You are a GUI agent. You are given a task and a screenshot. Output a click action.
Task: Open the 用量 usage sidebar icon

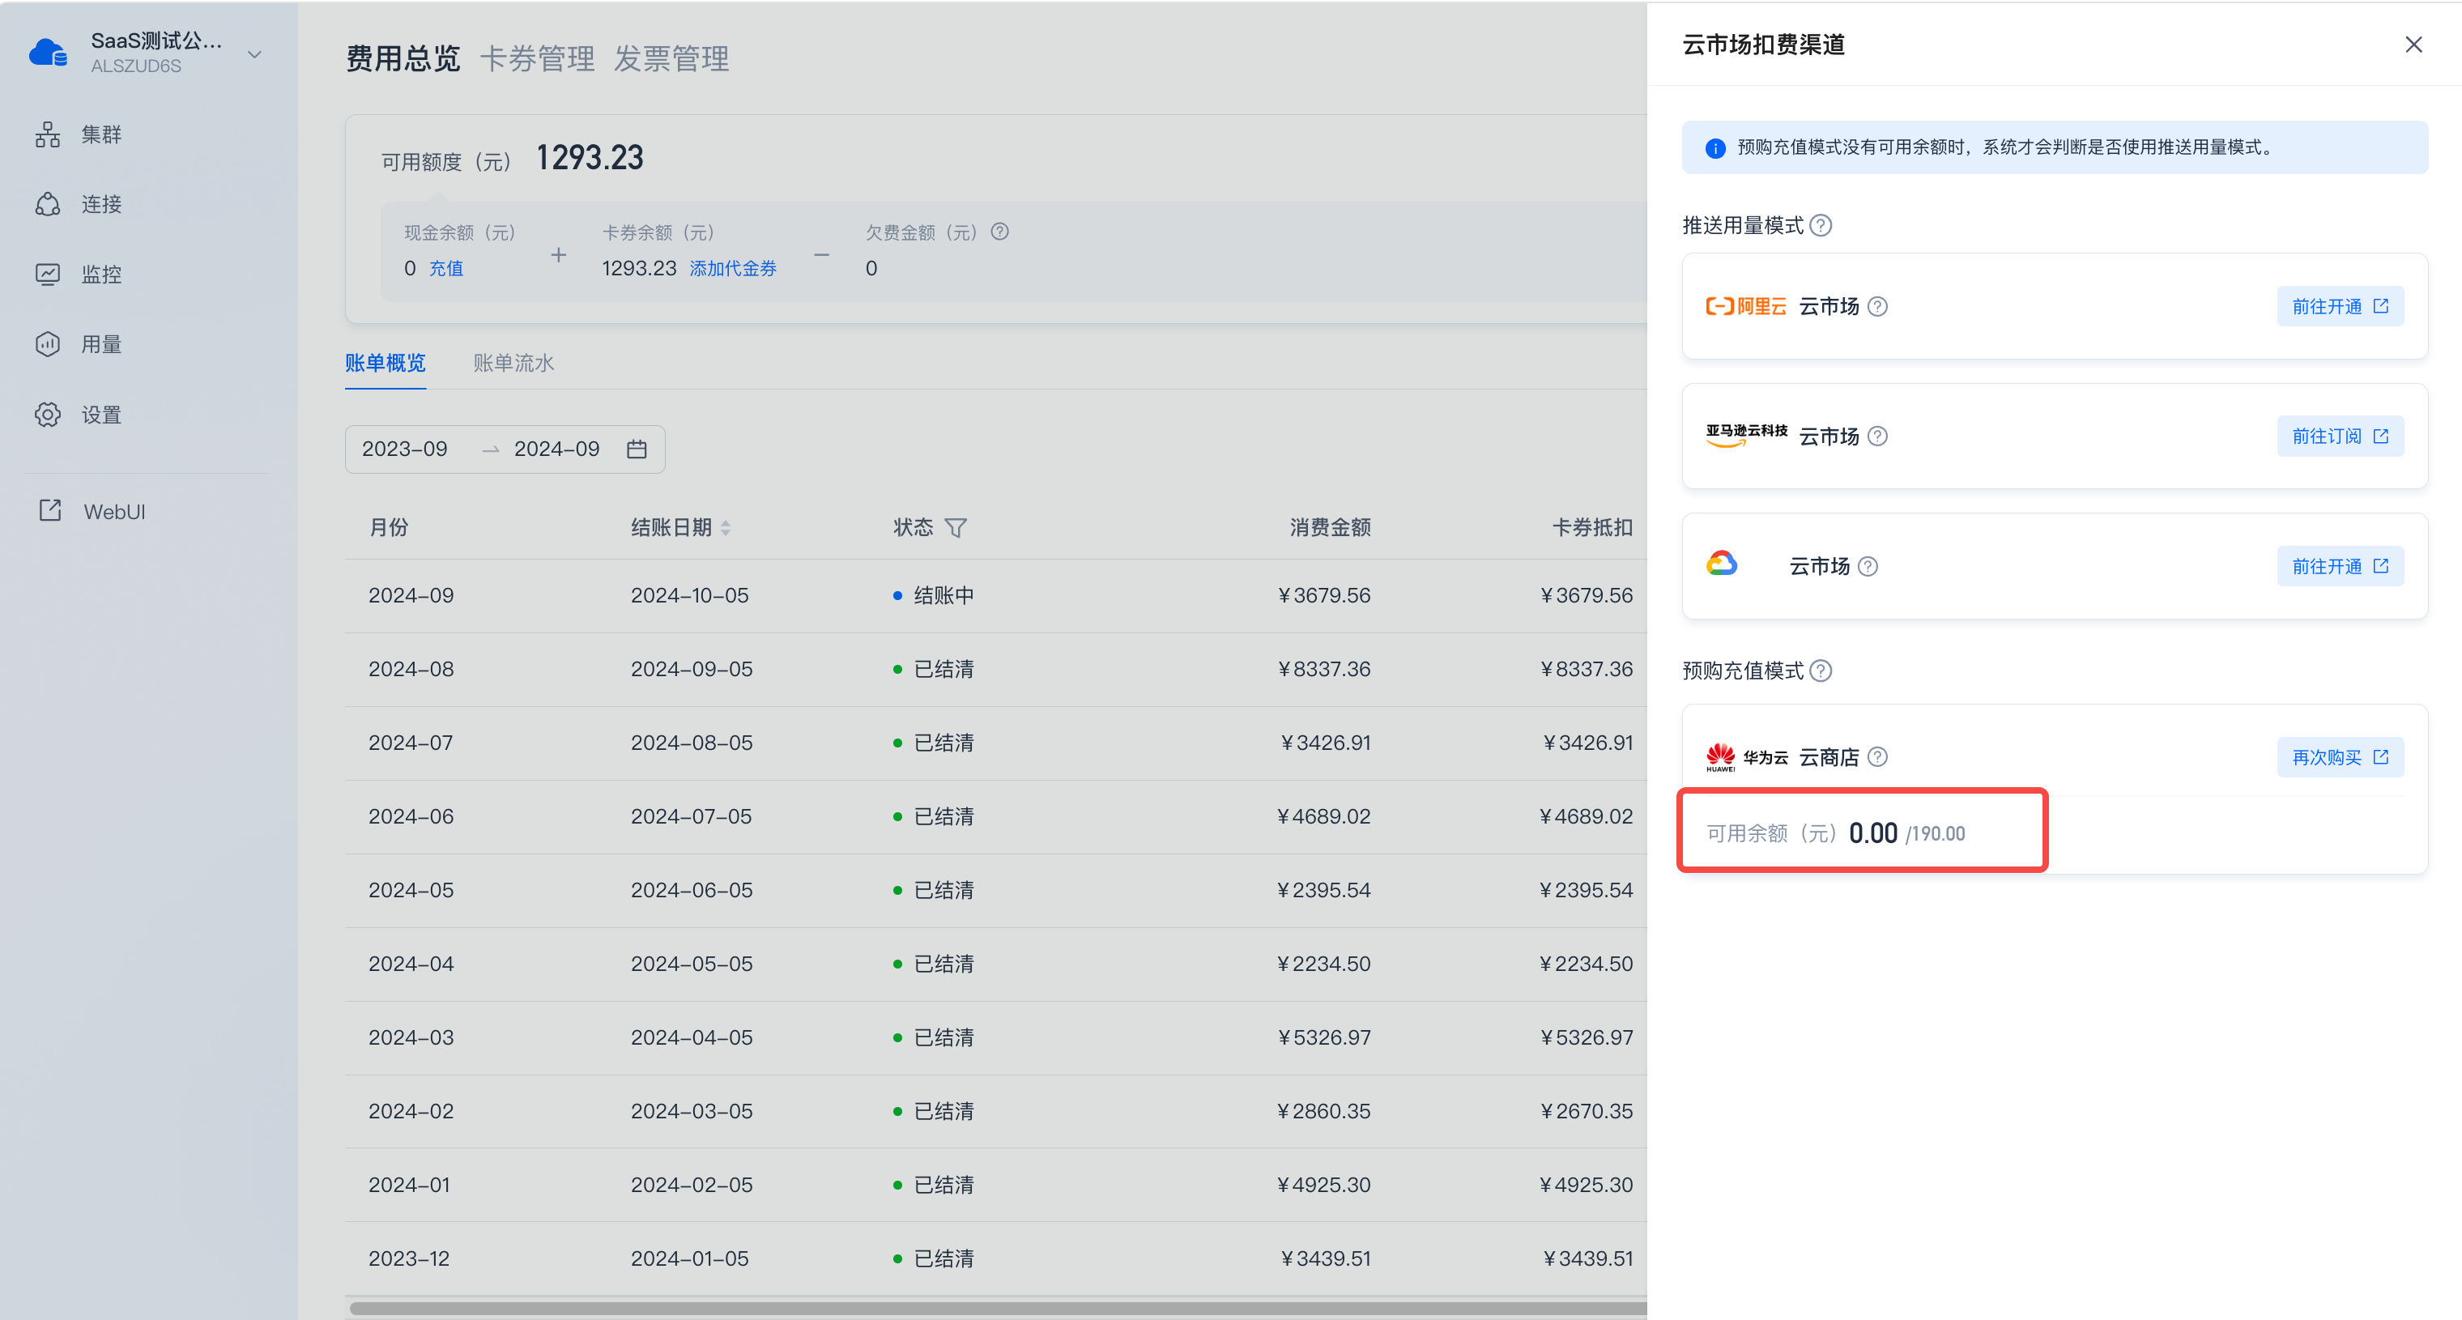pos(48,344)
